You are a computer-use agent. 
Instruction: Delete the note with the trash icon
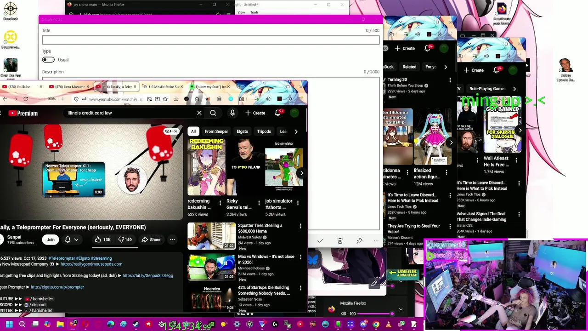340,241
